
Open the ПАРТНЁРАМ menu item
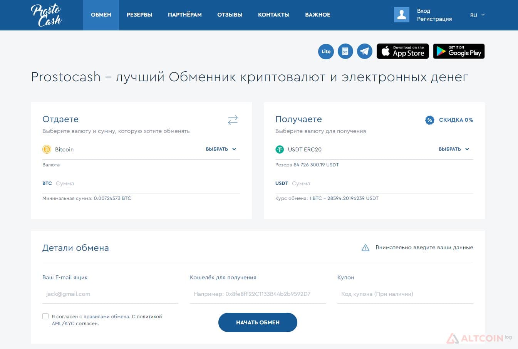[x=185, y=15]
